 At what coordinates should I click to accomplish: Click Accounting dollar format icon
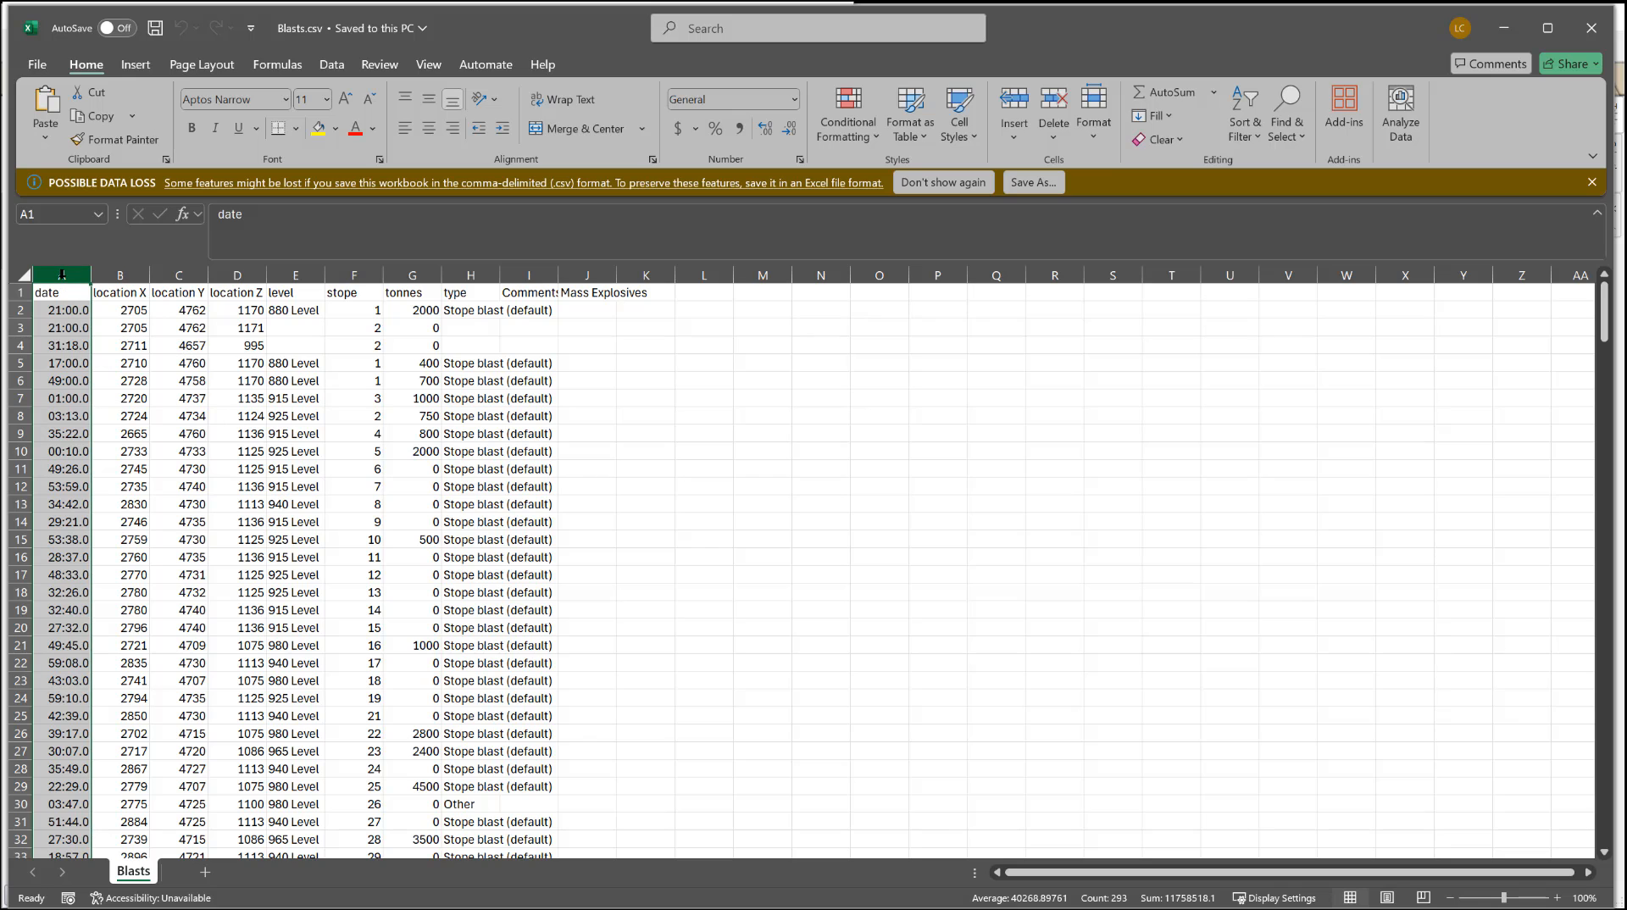click(x=678, y=128)
